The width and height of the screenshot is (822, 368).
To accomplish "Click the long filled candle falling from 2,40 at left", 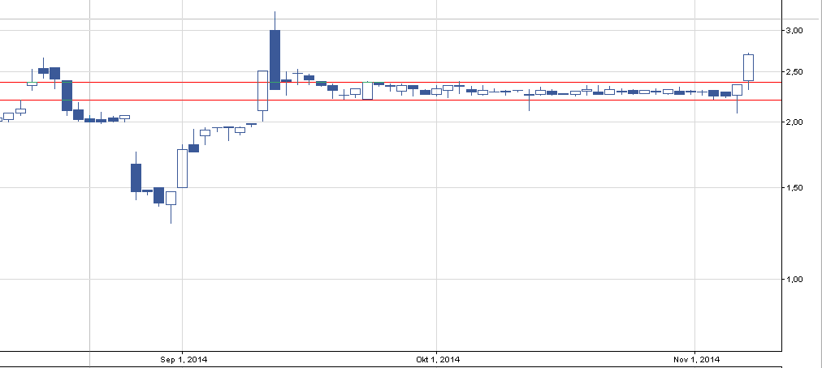I will (67, 95).
